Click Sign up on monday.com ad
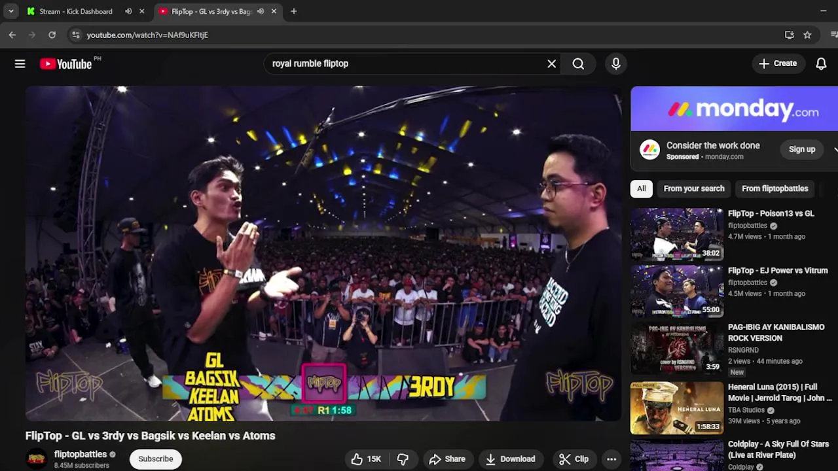Image resolution: width=838 pixels, height=471 pixels. click(x=802, y=149)
